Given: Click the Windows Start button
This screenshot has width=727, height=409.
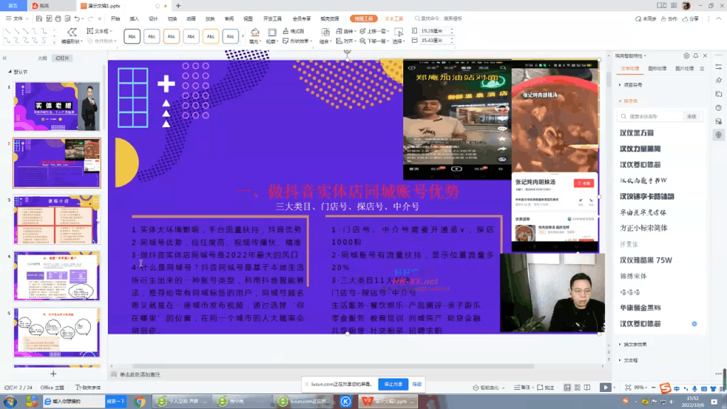Looking at the screenshot, I should [x=10, y=401].
